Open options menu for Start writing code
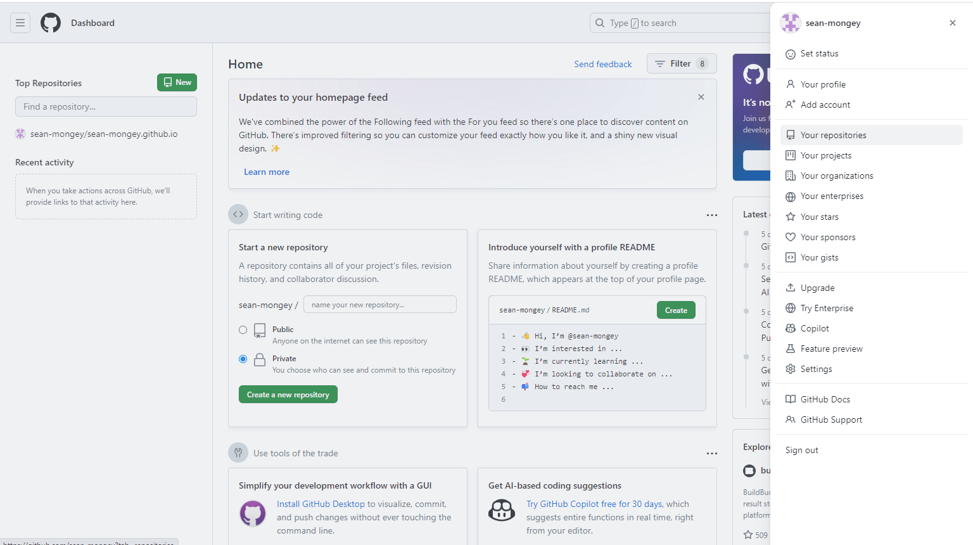The width and height of the screenshot is (973, 545). (x=712, y=215)
